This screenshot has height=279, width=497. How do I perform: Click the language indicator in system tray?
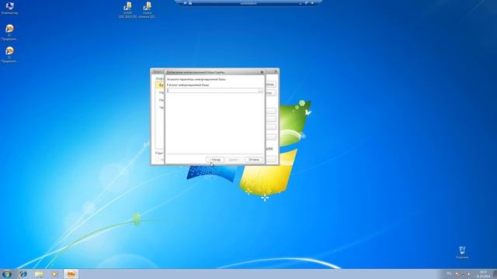[x=449, y=274]
